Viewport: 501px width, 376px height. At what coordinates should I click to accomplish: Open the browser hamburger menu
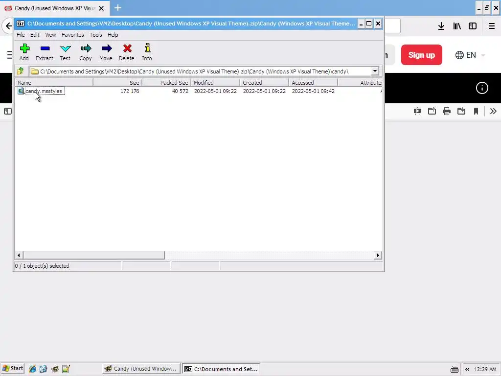(492, 26)
